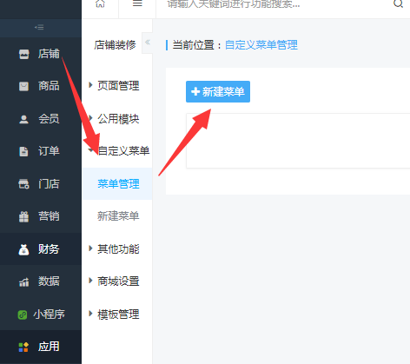Screen dimensions: 410x364
Task: Expand the 页面管理 tree arrow
Action: 90,85
